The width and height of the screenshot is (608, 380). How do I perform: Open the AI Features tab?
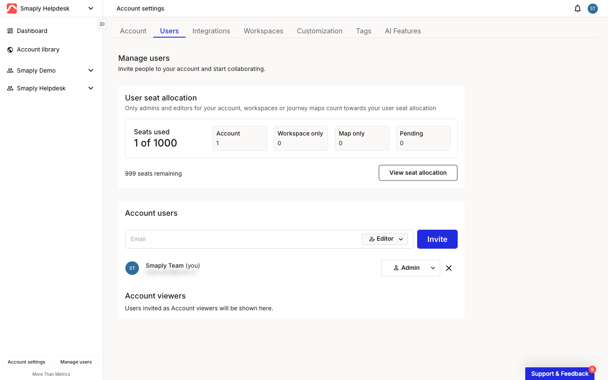coord(403,31)
